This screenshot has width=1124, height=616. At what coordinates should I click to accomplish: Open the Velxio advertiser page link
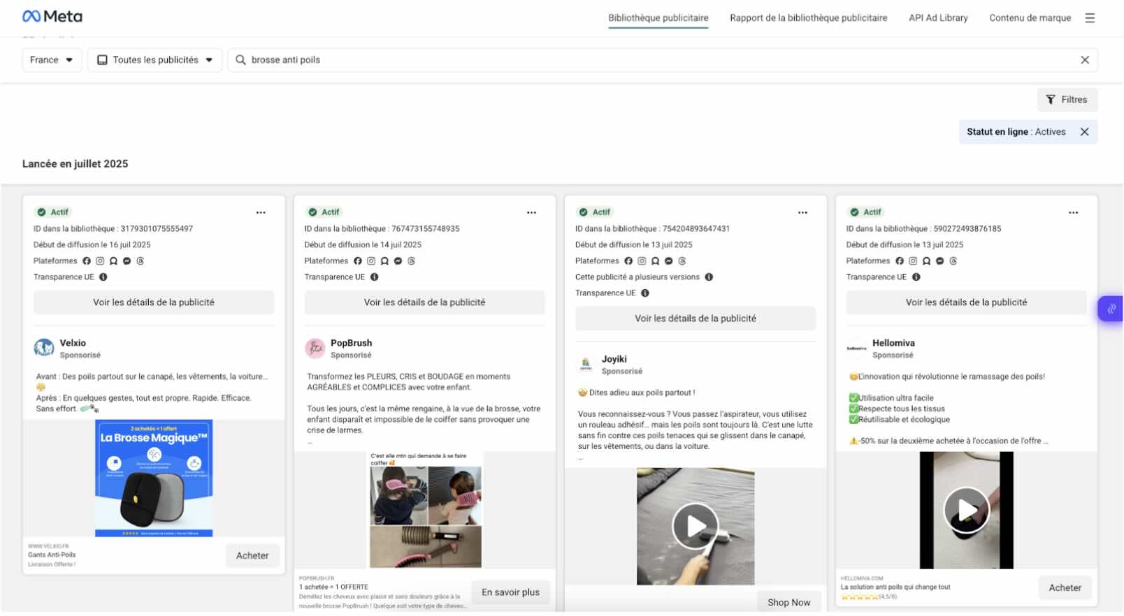click(x=73, y=343)
